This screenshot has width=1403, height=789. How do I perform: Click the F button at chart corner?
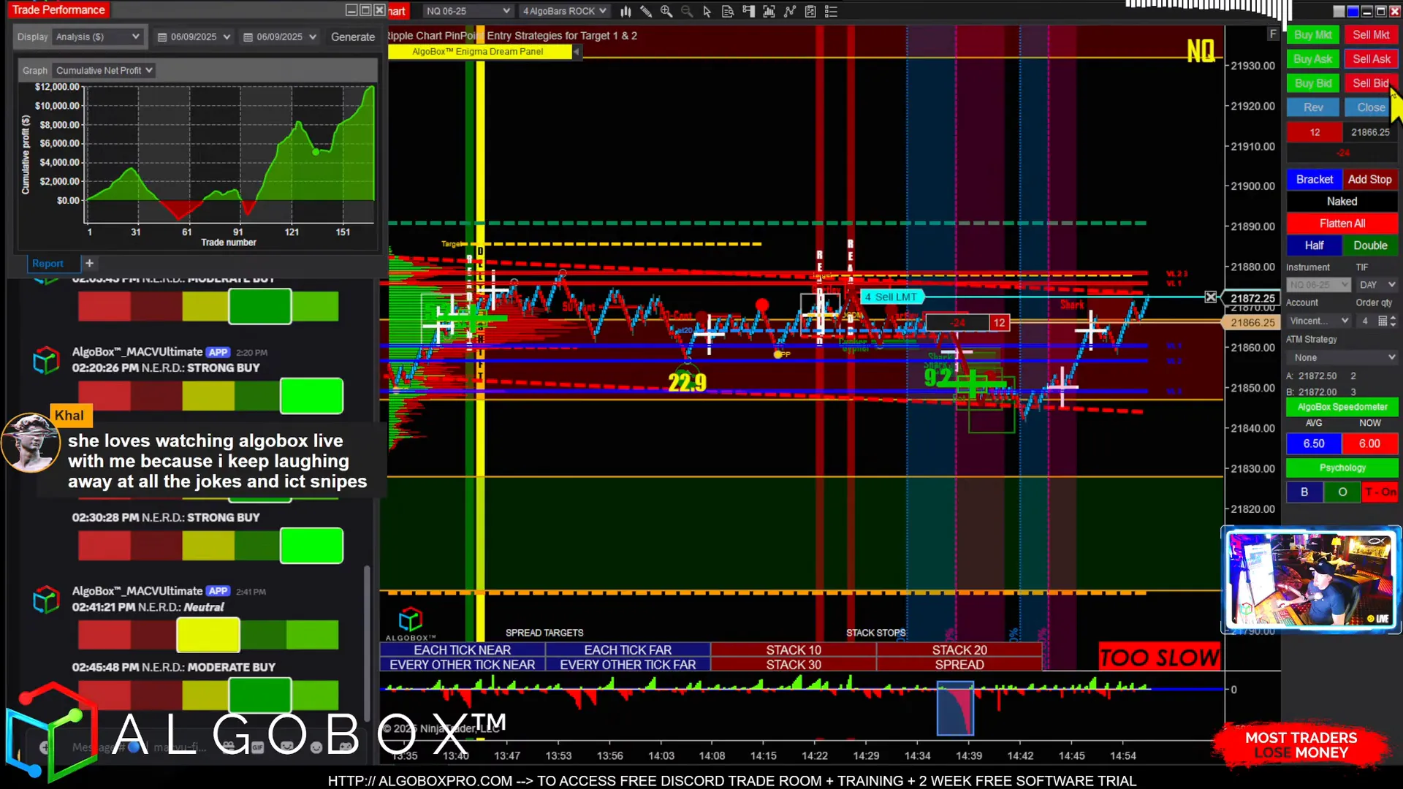[1273, 34]
